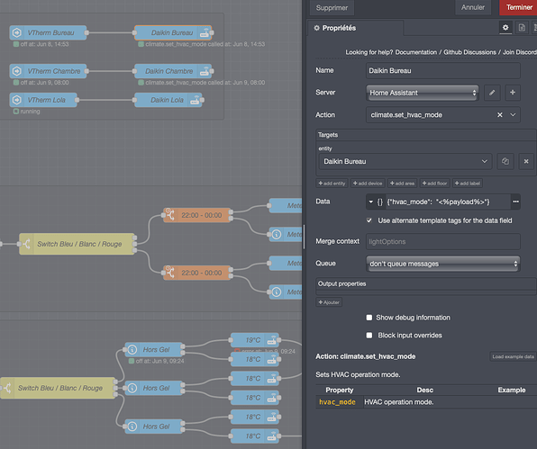This screenshot has width=537, height=449.
Task: Open the node description tab icon
Action: [x=522, y=28]
